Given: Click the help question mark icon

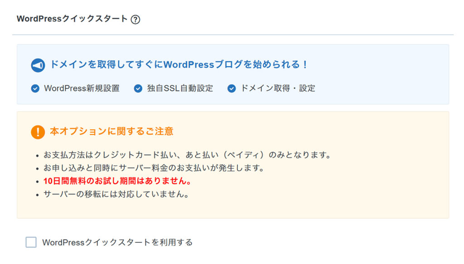Looking at the screenshot, I should pyautogui.click(x=135, y=20).
